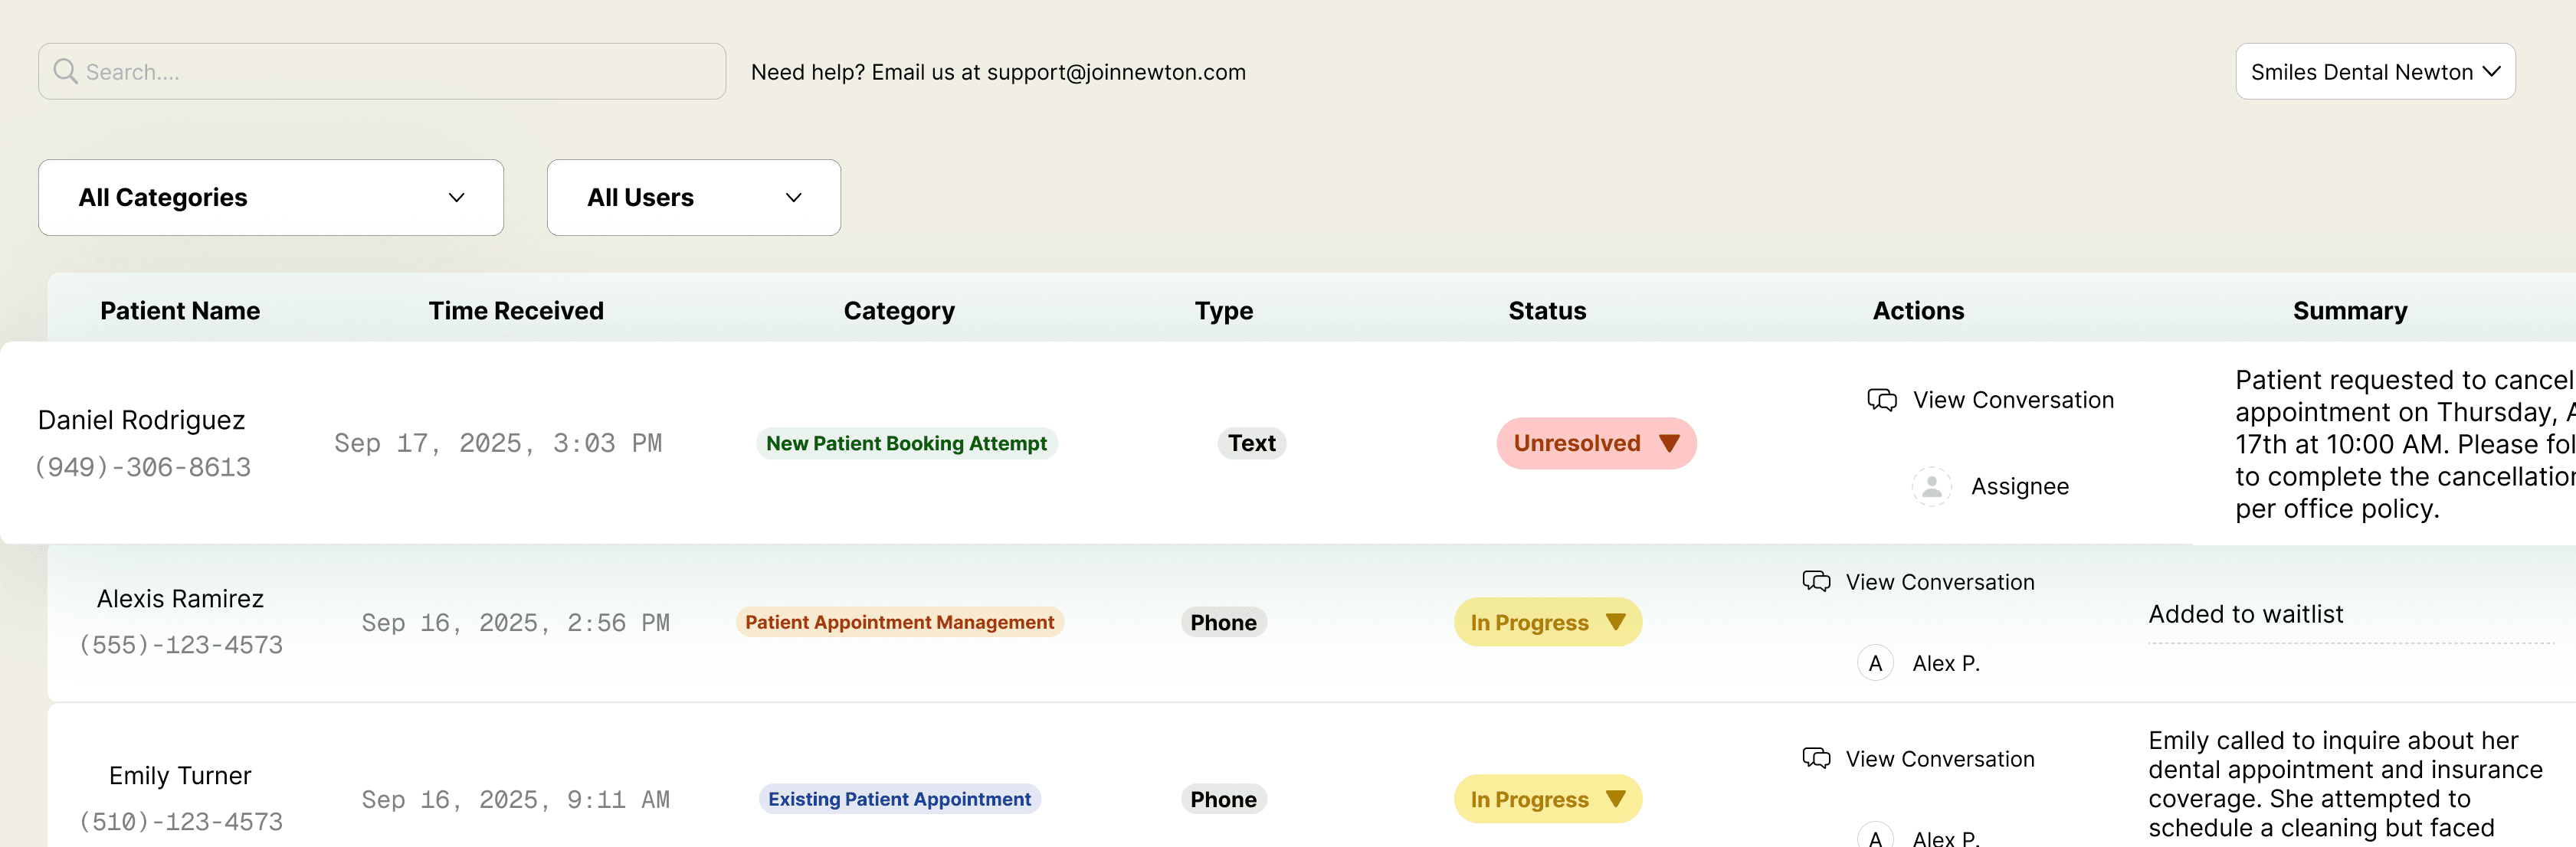
Task: Switch practice via Smiles Dental Newton
Action: click(x=2375, y=71)
